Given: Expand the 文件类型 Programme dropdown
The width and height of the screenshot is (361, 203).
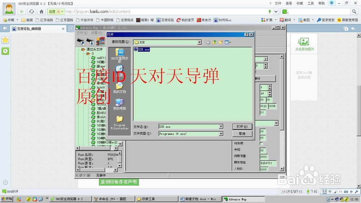Looking at the screenshot, I should (221, 134).
